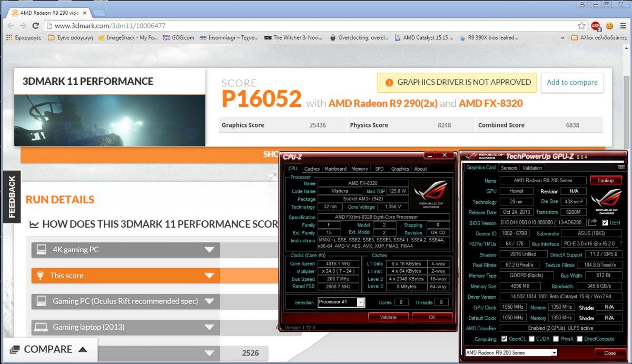Image resolution: width=632 pixels, height=364 pixels.
Task: Switch to CPU-Z Caches tab
Action: coord(312,169)
